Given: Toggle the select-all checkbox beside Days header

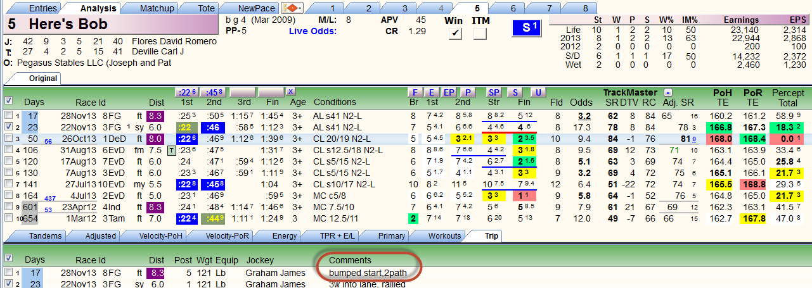Looking at the screenshot, I should click(x=8, y=101).
